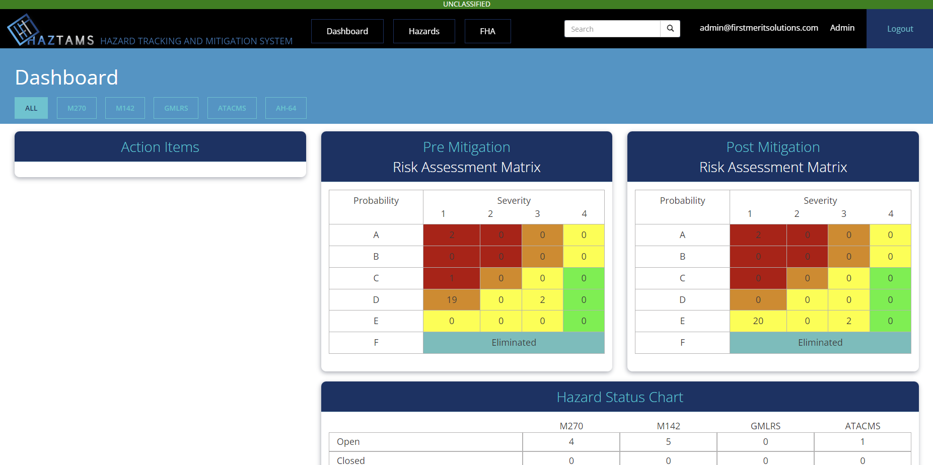Click Post Mitigation green cell E4
This screenshot has height=465, width=933.
coord(890,321)
